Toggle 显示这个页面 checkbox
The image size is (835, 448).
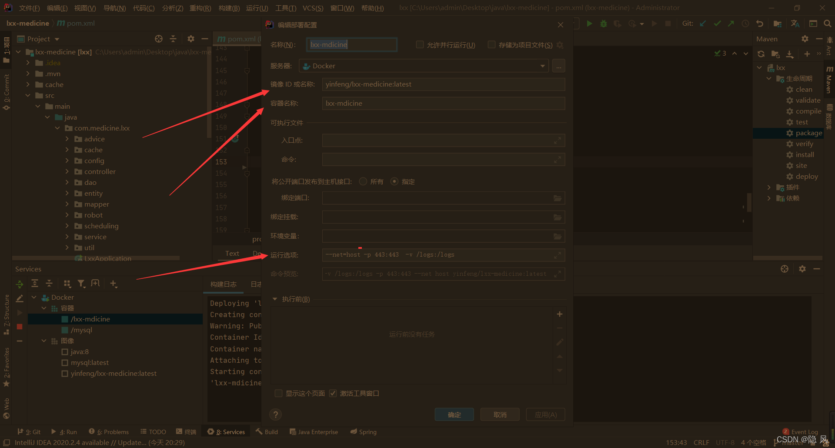click(278, 393)
